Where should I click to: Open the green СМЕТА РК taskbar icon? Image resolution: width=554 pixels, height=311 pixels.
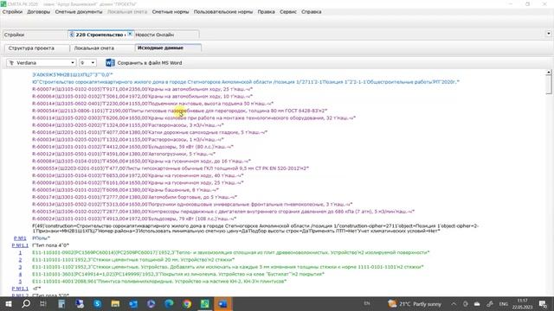[x=205, y=303]
